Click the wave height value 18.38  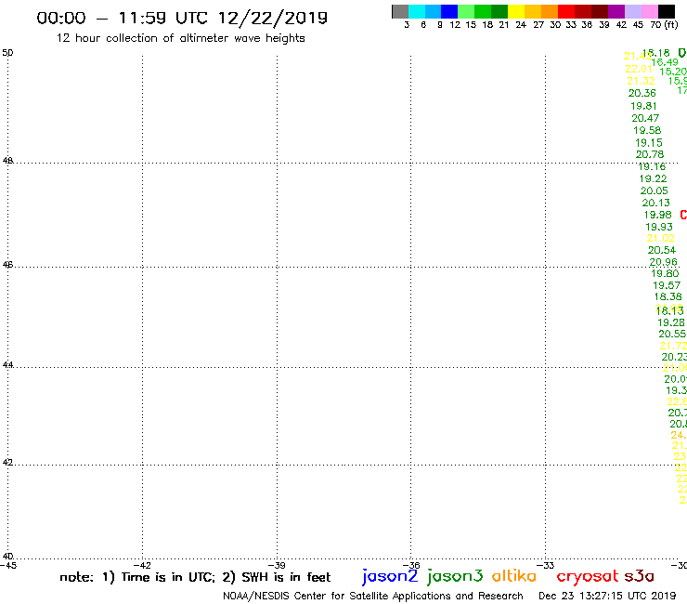coord(668,296)
